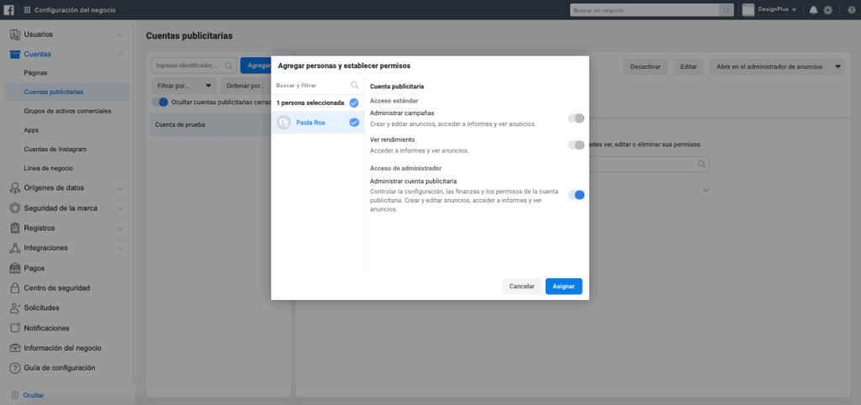Select Cuentas publicitarias sidebar item

tap(67, 92)
